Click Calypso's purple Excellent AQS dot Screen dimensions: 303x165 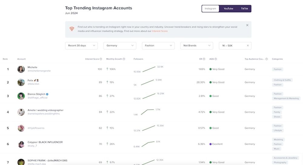(211, 144)
